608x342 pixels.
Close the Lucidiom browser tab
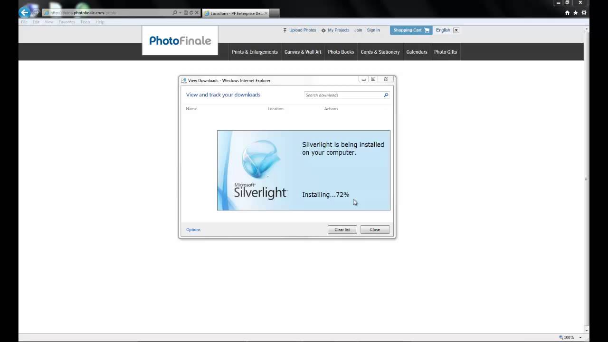pyautogui.click(x=266, y=13)
